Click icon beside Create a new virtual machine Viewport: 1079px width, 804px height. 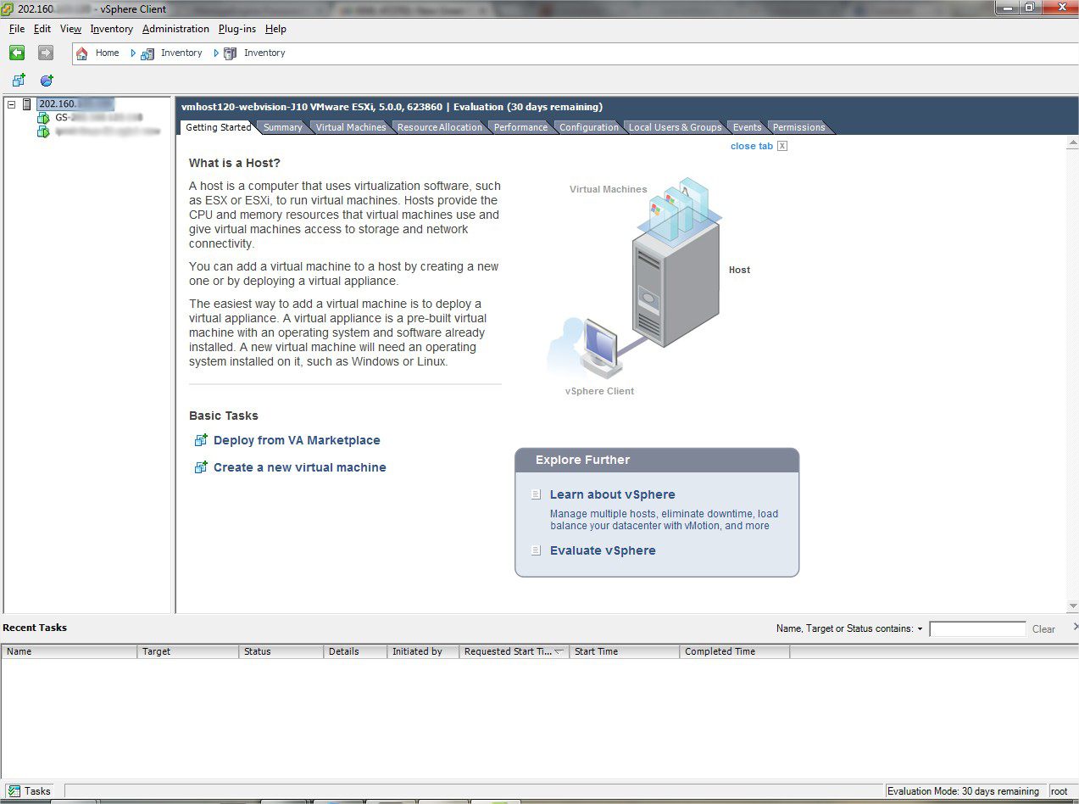(201, 467)
